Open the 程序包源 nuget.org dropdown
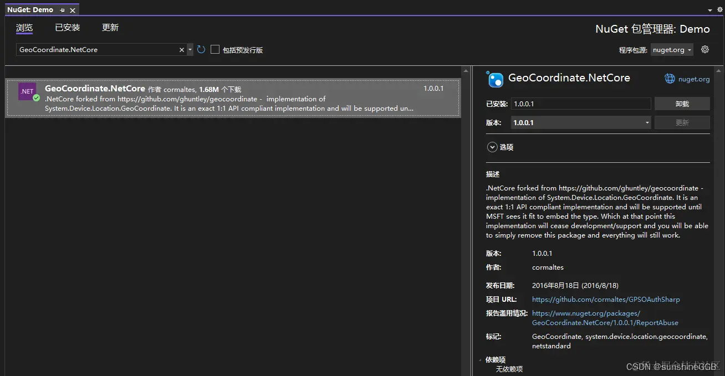Screen dimensions: 725x376 672,50
